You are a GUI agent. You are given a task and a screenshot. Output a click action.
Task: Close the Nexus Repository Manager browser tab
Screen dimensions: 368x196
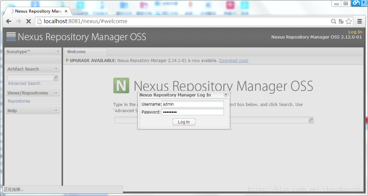coord(66,11)
